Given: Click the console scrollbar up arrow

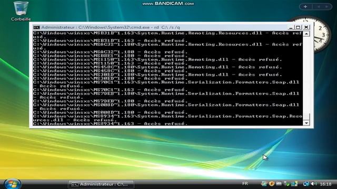Looking at the screenshot, I should (306, 34).
